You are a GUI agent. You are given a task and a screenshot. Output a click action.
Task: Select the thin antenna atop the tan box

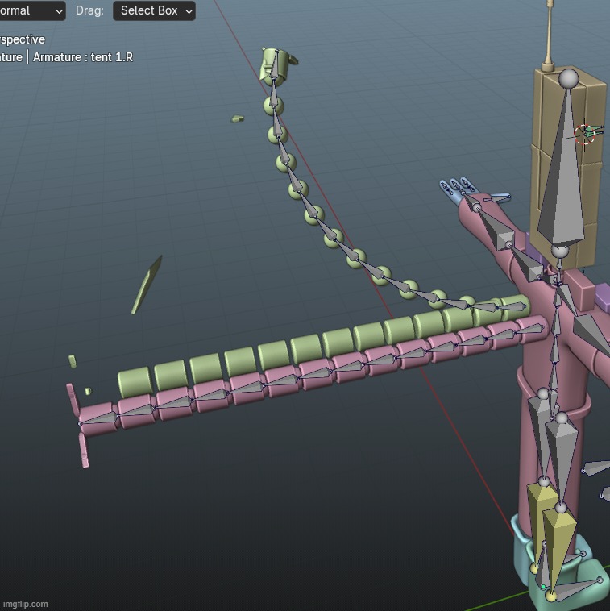pyautogui.click(x=550, y=32)
